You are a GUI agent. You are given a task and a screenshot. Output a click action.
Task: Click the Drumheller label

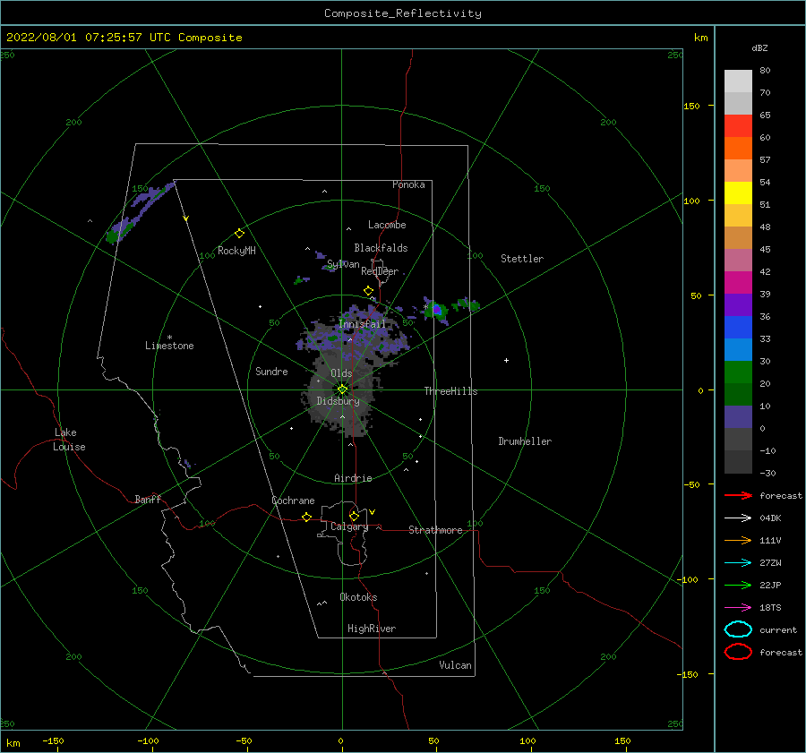(525, 441)
